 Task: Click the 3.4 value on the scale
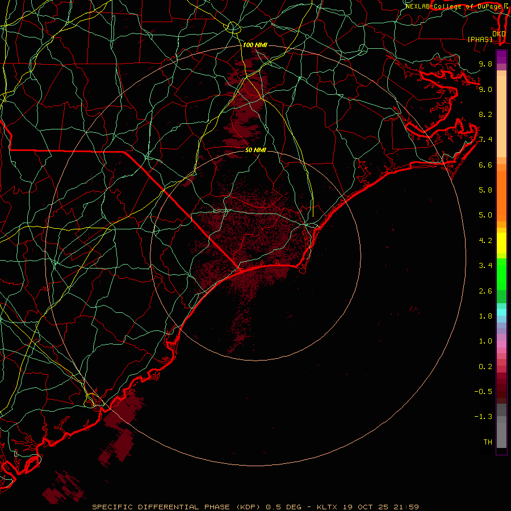485,266
